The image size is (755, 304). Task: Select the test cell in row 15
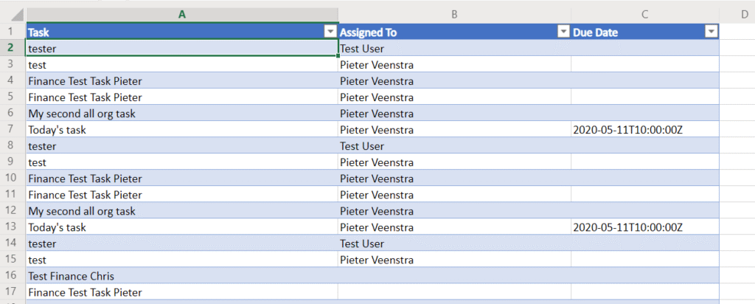click(x=182, y=260)
